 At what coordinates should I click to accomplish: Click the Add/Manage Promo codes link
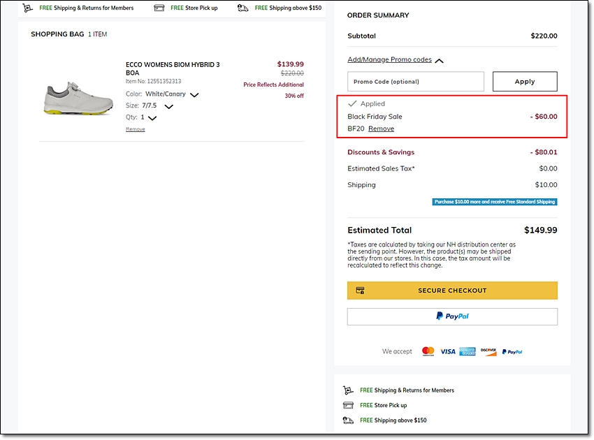coord(389,59)
